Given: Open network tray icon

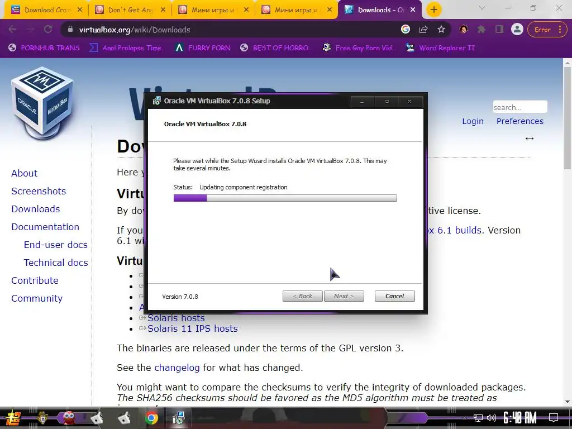Looking at the screenshot, I should click(x=478, y=418).
